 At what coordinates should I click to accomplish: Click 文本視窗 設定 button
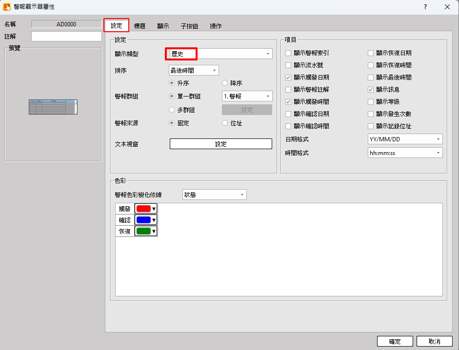(220, 144)
